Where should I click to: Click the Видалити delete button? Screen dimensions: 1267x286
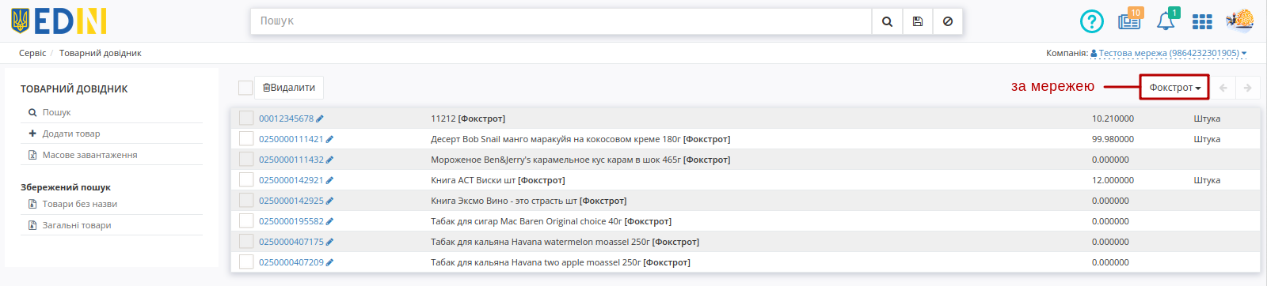(x=289, y=88)
